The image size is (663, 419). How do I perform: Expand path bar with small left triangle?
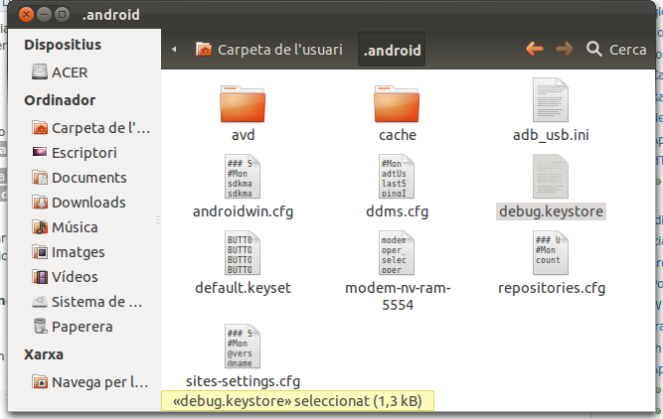[x=175, y=49]
